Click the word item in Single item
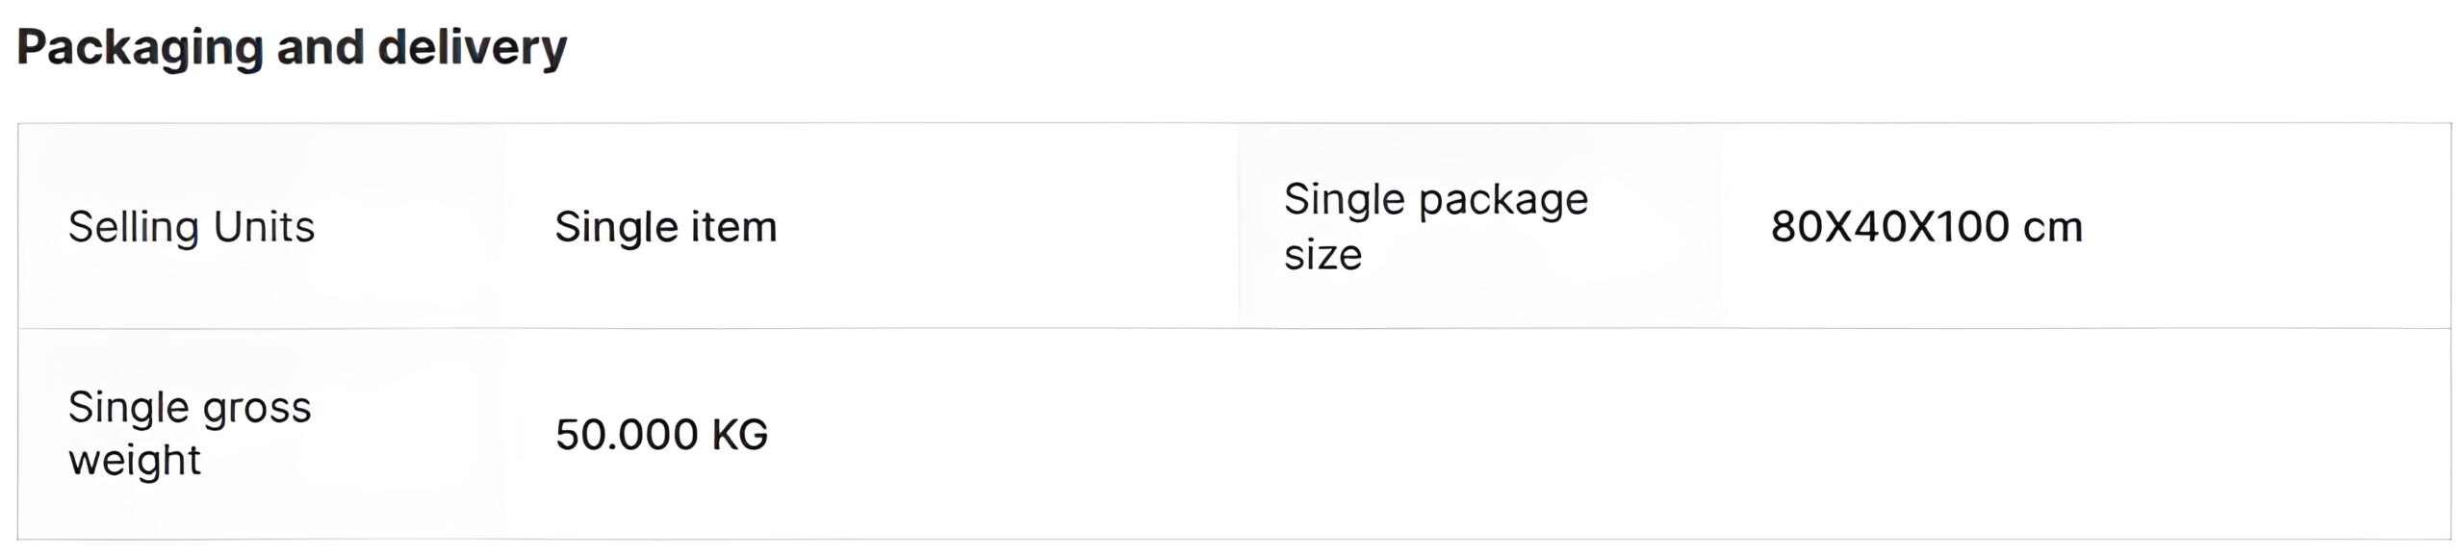2464x555 pixels. coord(731,227)
